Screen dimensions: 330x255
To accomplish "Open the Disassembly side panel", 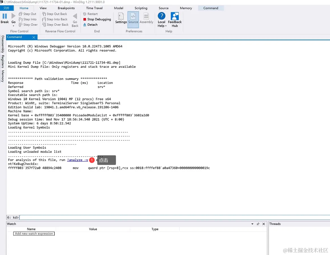I will pos(3,44).
